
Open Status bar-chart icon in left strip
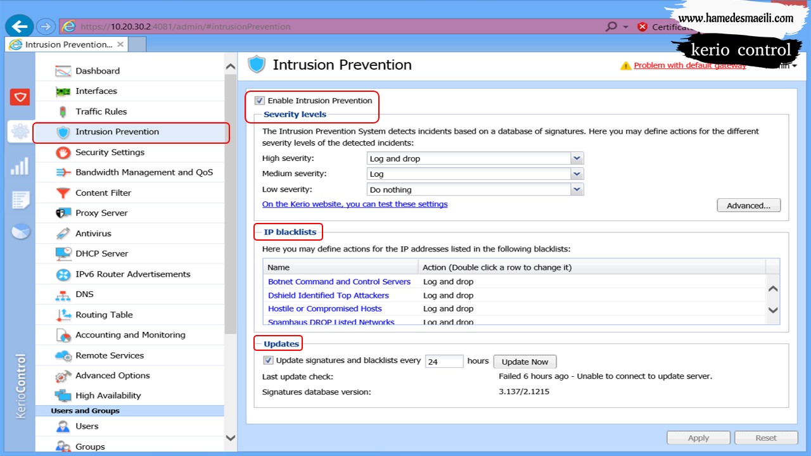click(x=20, y=167)
